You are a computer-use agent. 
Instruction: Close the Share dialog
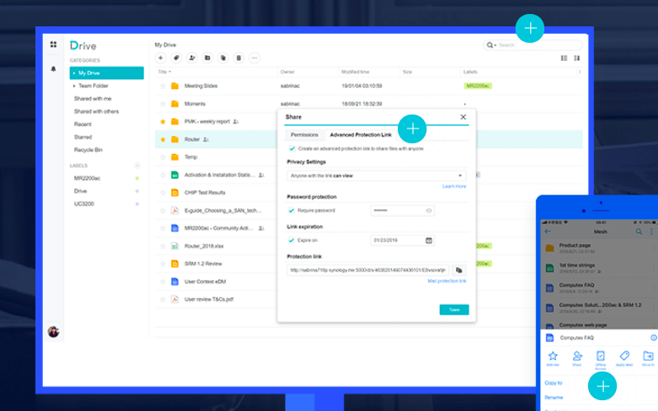pos(463,117)
